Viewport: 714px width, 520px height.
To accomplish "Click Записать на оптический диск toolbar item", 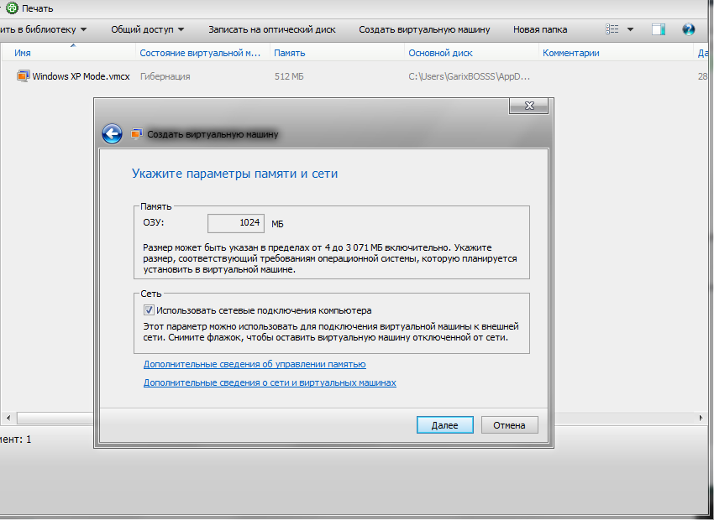I will (x=272, y=29).
